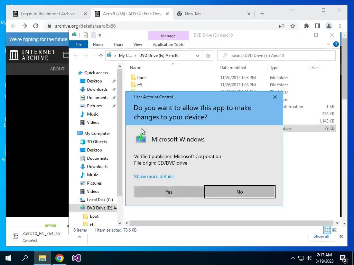The width and height of the screenshot is (354, 265).
Task: Click No in User Account Control dialog
Action: tap(240, 192)
